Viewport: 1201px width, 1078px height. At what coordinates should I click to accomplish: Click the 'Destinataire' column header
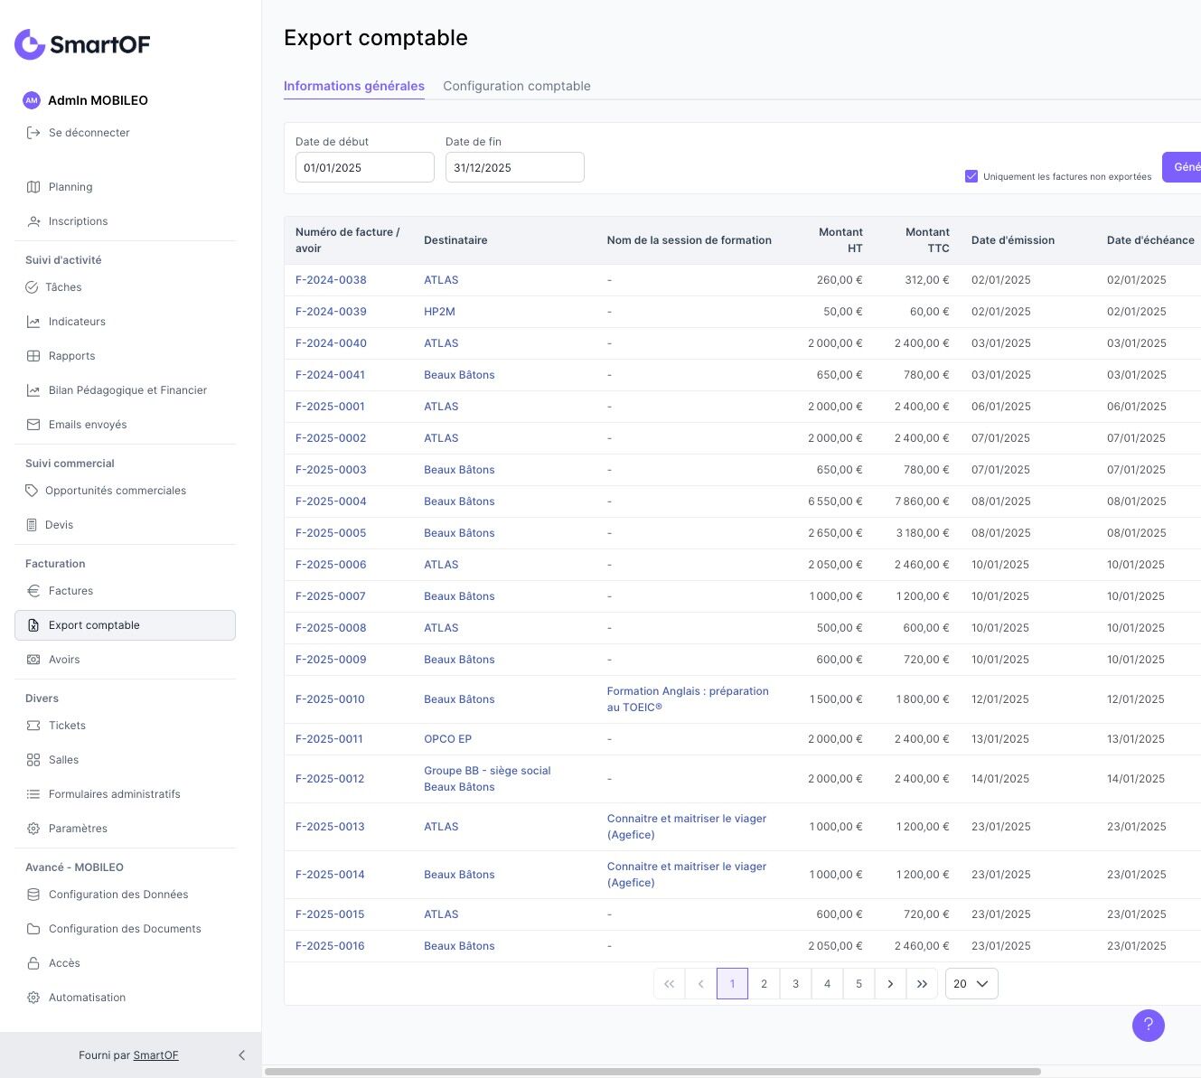point(455,240)
